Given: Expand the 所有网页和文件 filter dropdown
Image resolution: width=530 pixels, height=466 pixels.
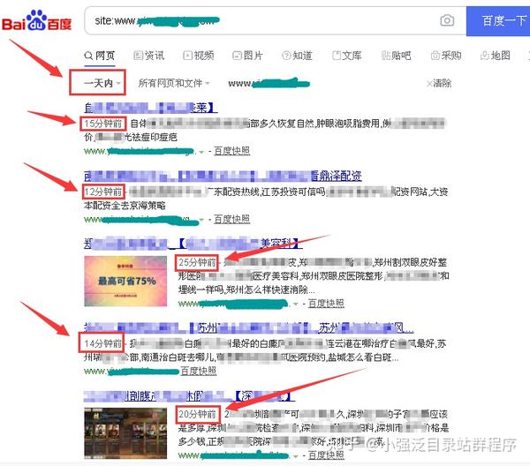Looking at the screenshot, I should [174, 83].
